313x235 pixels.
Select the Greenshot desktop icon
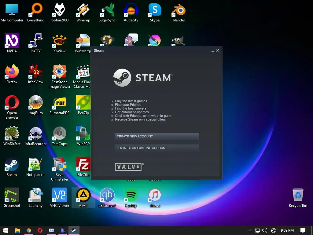pyautogui.click(x=12, y=198)
